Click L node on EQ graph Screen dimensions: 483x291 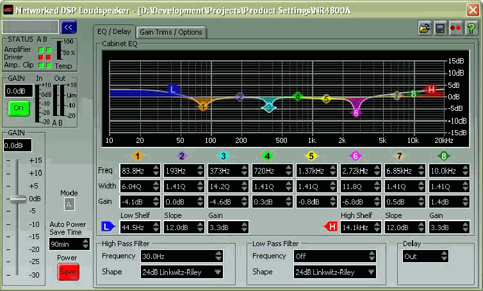coord(174,89)
